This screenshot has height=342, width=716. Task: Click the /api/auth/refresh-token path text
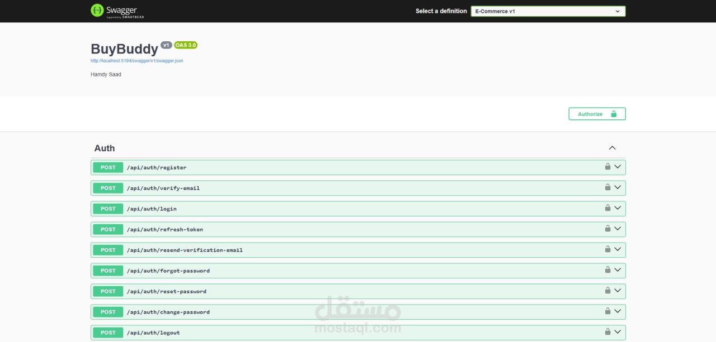pos(165,229)
